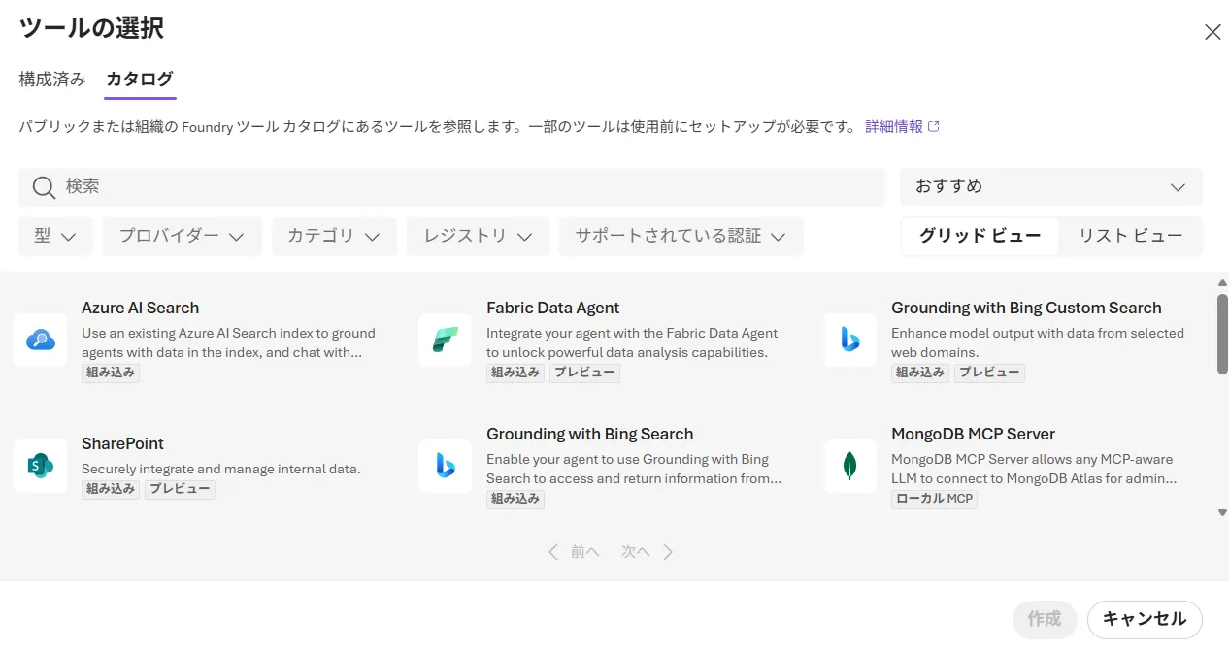The height and width of the screenshot is (651, 1229).
Task: Select the MongoDB MCP Server title
Action: click(x=973, y=434)
